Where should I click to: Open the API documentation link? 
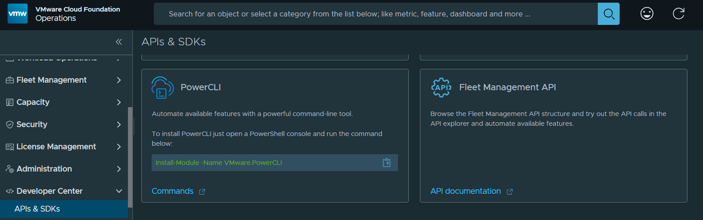click(465, 191)
